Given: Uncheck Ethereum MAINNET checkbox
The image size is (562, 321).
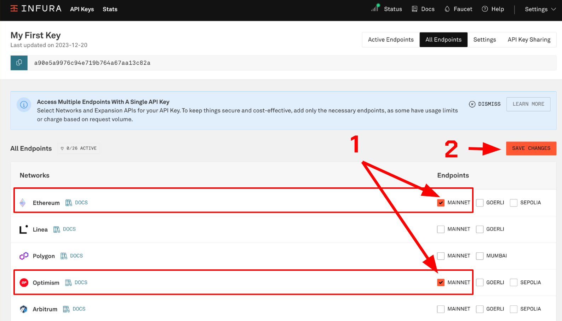Looking at the screenshot, I should click(441, 203).
